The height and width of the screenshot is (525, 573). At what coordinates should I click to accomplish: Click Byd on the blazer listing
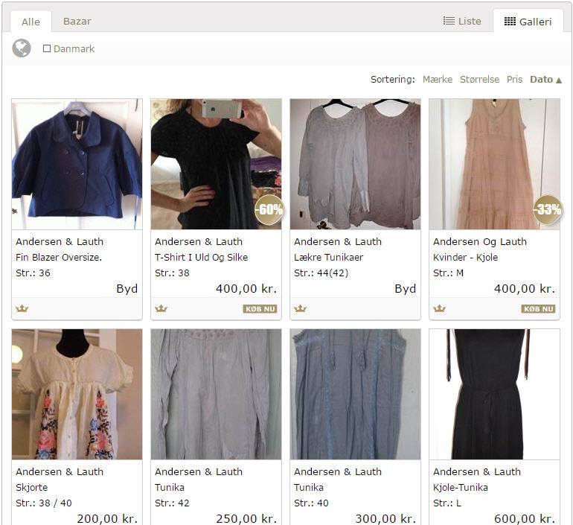127,289
